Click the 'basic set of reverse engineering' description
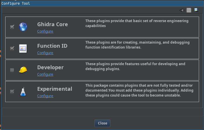The width and height of the screenshot is (204, 130). click(137, 23)
